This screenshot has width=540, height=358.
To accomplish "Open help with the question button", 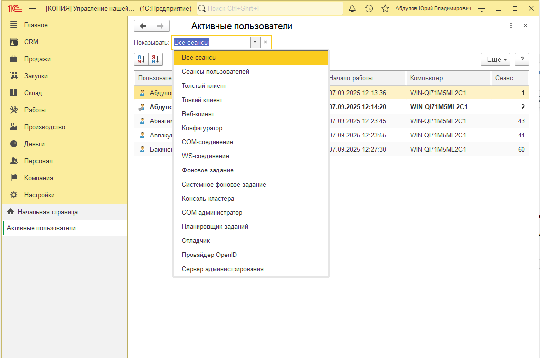I will tap(522, 59).
